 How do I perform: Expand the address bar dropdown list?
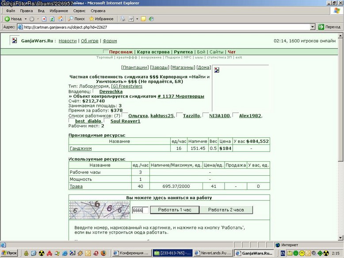(313, 27)
